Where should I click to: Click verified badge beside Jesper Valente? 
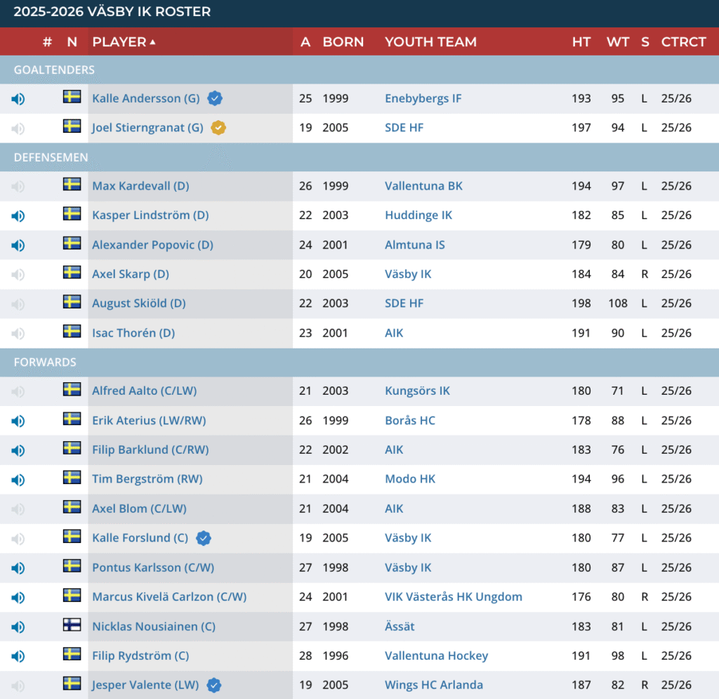click(214, 685)
